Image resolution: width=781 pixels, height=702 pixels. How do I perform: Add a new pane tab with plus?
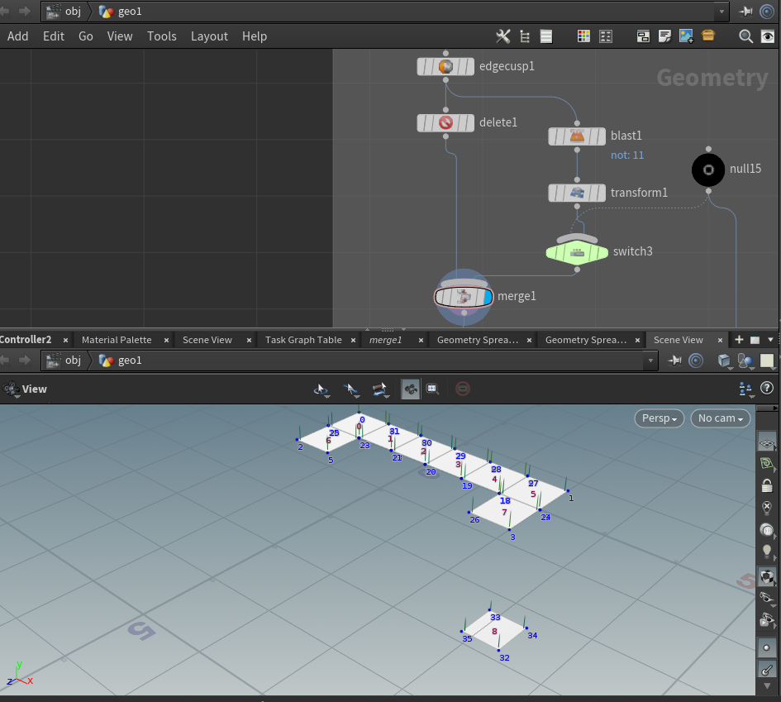pyautogui.click(x=739, y=340)
